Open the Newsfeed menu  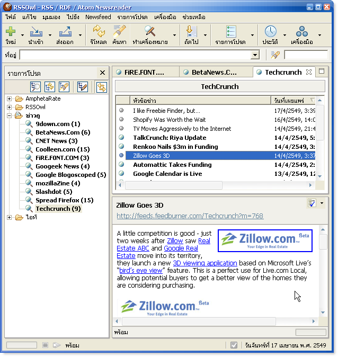[98, 17]
